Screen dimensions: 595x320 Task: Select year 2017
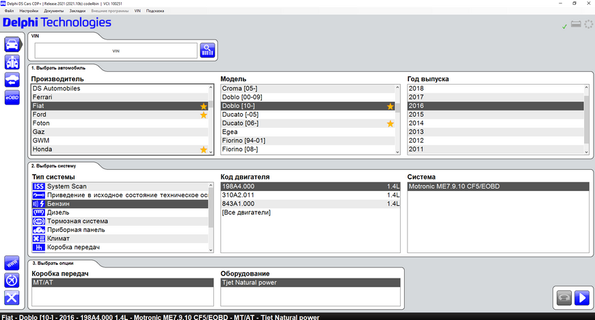point(496,98)
